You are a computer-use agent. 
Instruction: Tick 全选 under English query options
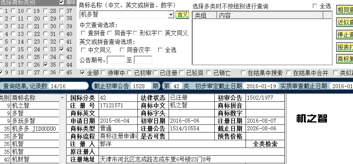pos(160,50)
